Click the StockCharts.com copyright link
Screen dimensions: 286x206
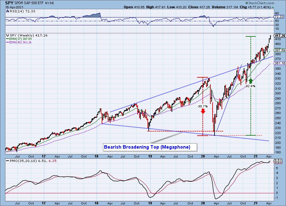[260, 3]
